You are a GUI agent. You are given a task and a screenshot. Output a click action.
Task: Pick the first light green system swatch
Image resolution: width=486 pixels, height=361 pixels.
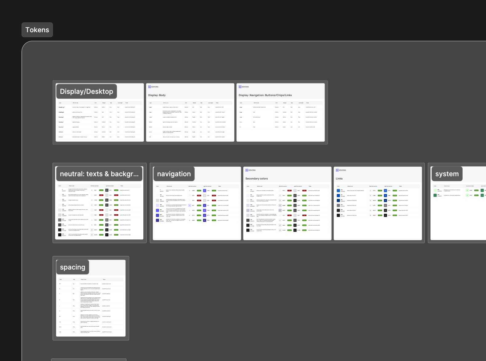coord(435,190)
